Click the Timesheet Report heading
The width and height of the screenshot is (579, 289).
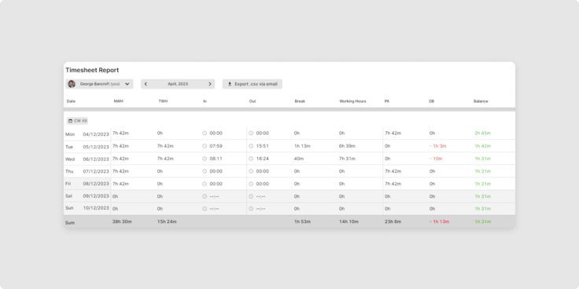[x=92, y=70]
